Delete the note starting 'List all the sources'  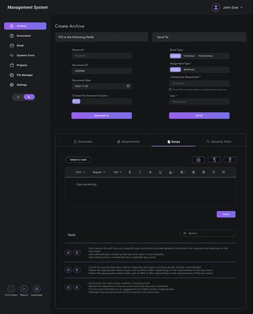coord(77,270)
